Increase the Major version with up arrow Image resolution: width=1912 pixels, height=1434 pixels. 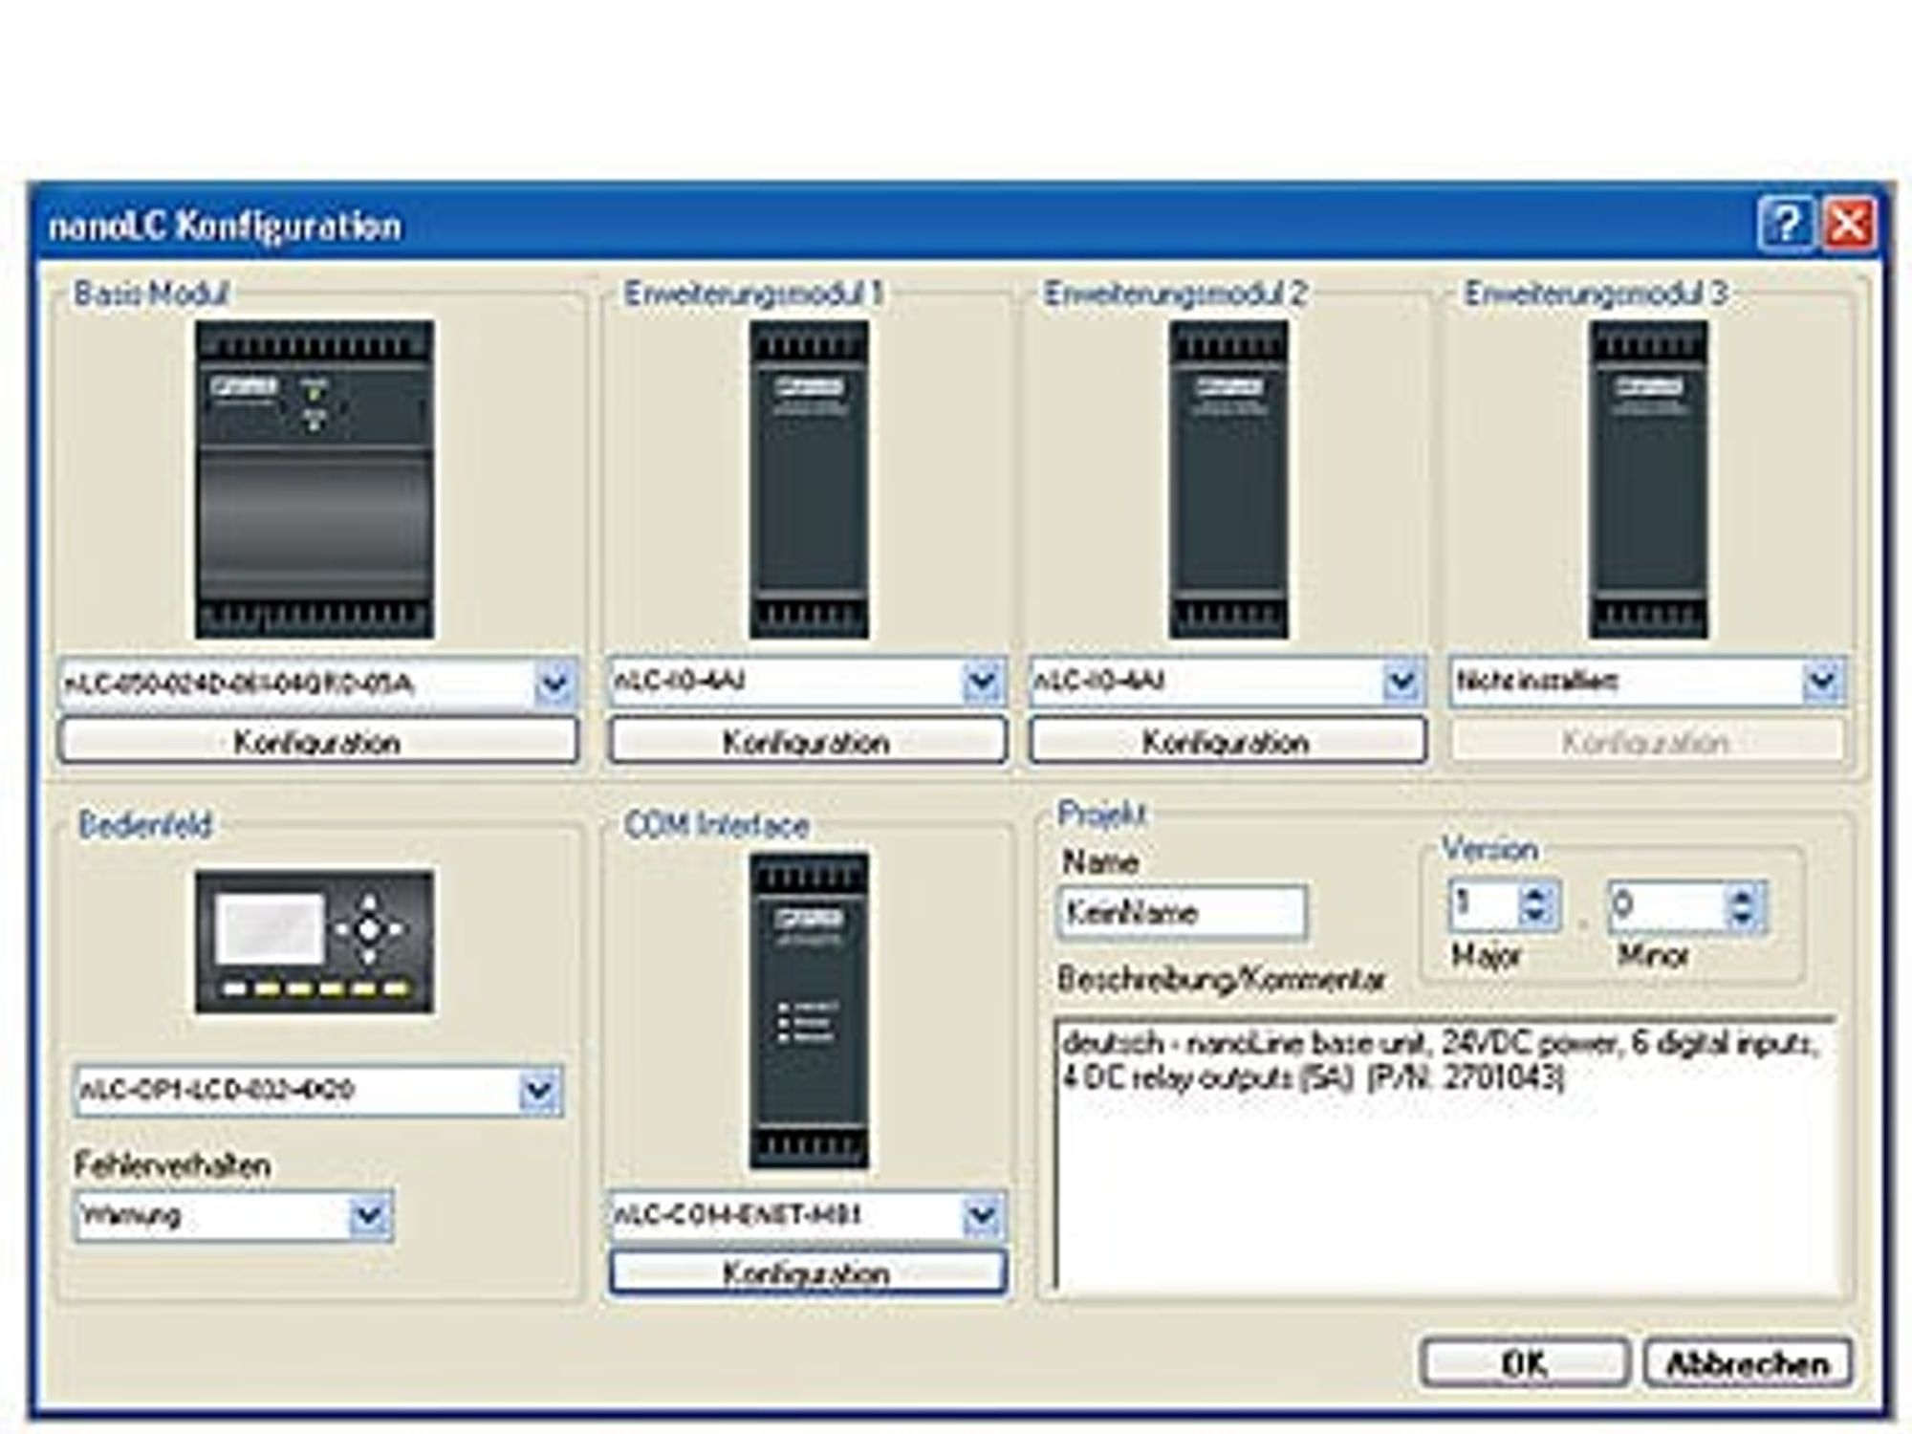pos(1537,893)
